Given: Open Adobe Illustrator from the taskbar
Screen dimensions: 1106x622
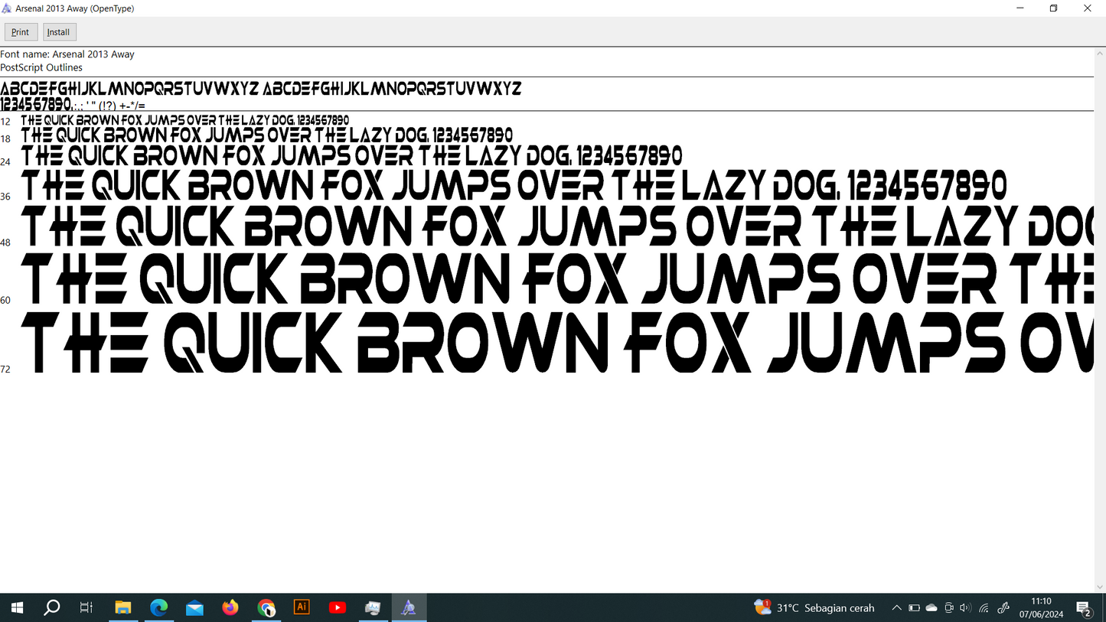Looking at the screenshot, I should tap(302, 608).
